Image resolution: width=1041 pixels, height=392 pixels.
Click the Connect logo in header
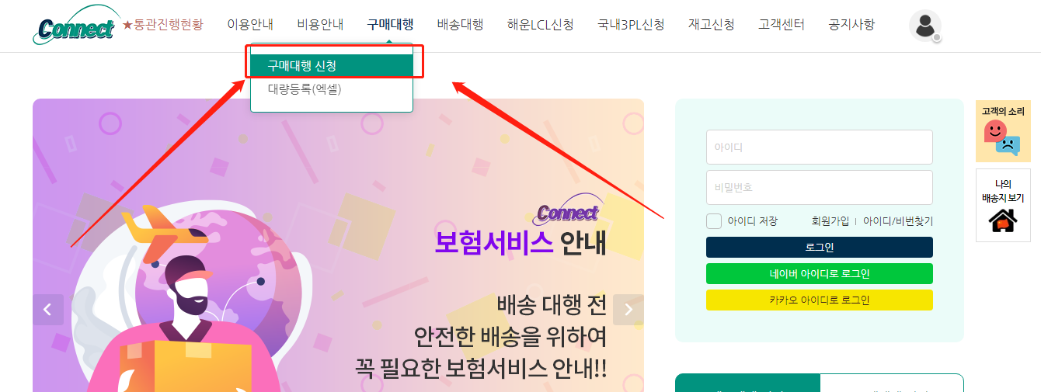75,26
